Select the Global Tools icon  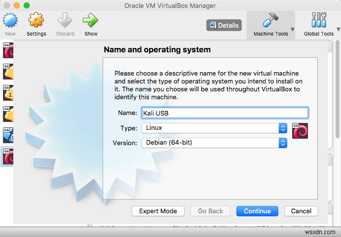(319, 20)
